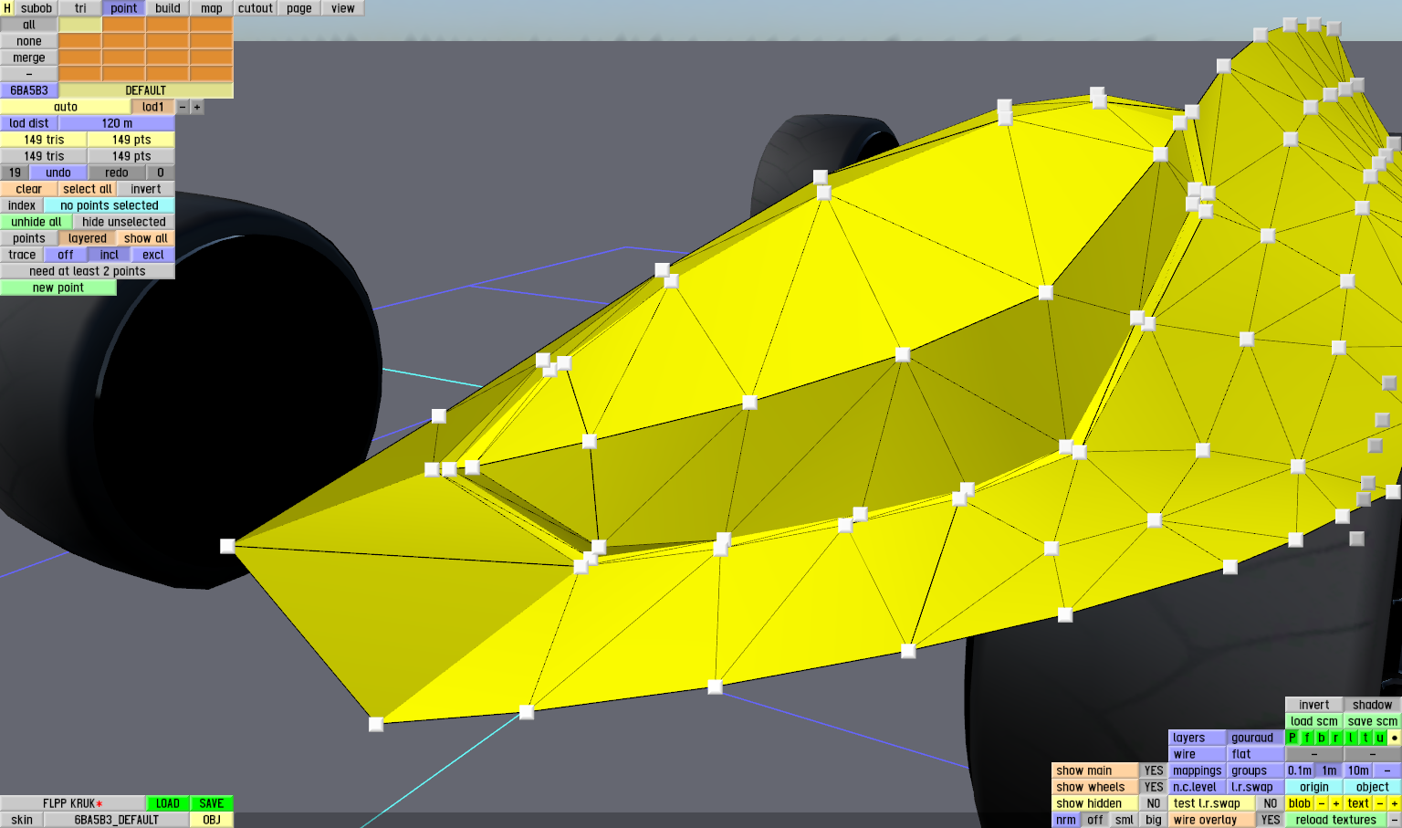This screenshot has height=828, width=1402.
Task: Click the green SAVE button
Action: (x=212, y=803)
